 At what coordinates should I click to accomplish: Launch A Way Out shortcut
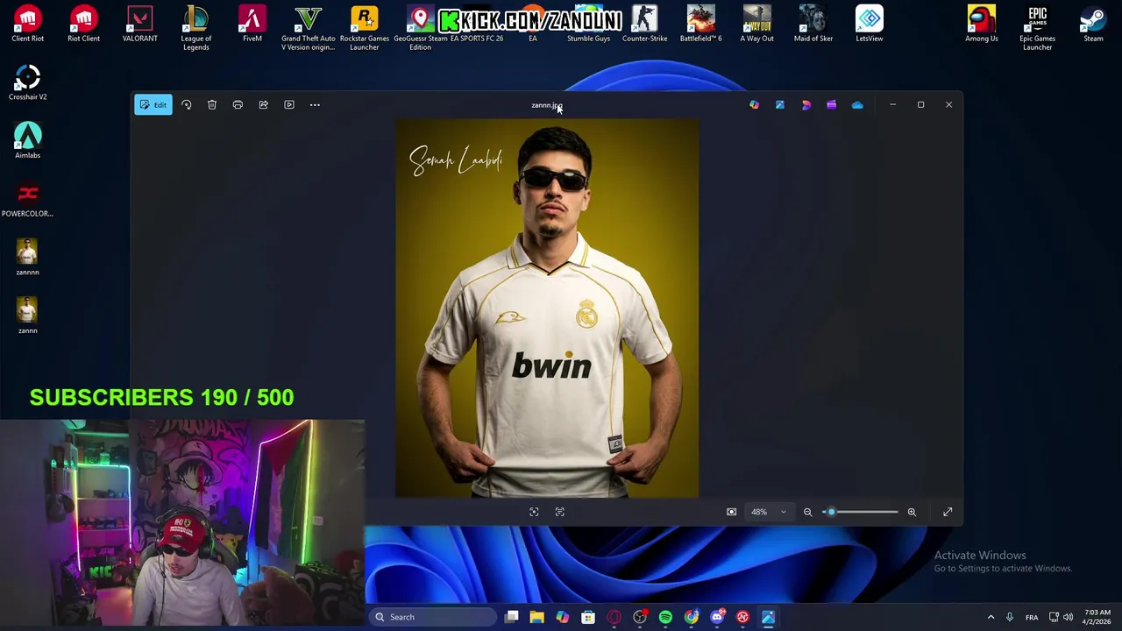(x=756, y=25)
